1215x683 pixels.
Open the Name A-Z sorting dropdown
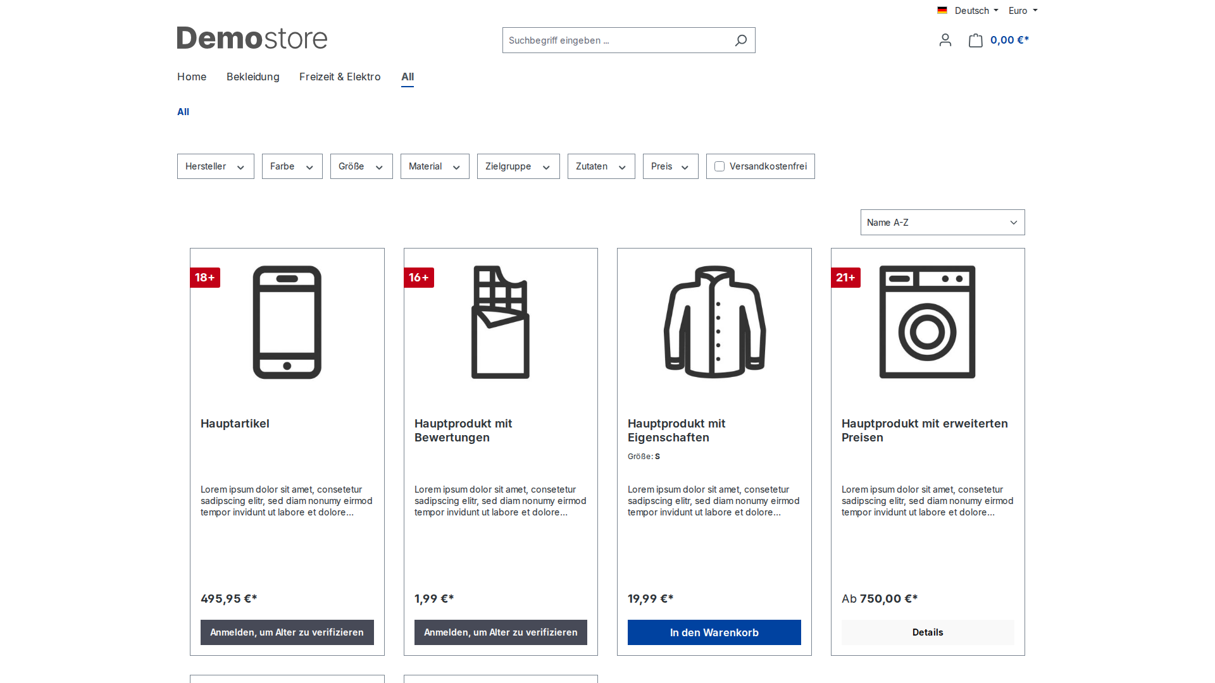coord(943,223)
